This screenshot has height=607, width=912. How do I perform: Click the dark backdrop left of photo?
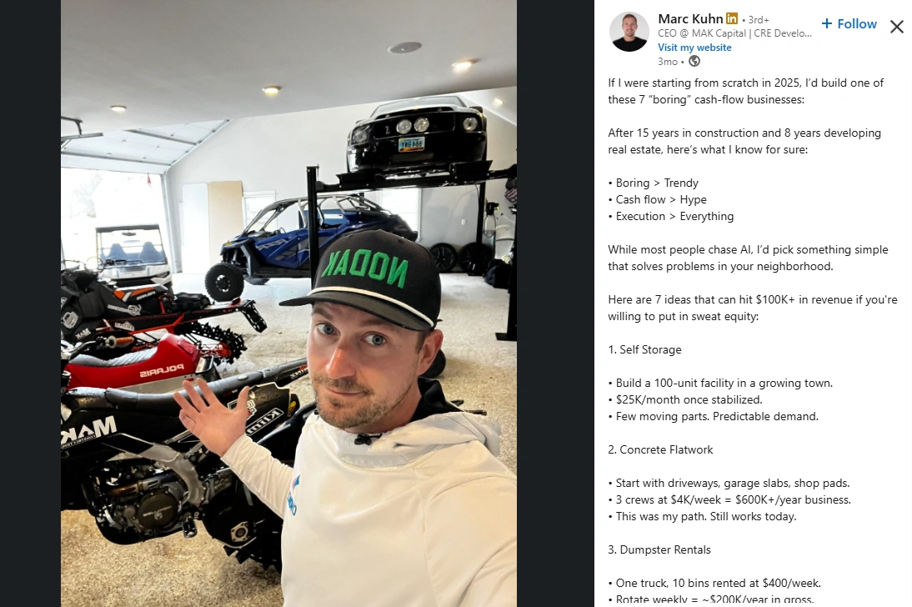30,303
